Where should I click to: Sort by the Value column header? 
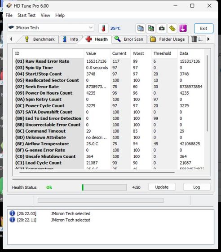click(x=97, y=53)
